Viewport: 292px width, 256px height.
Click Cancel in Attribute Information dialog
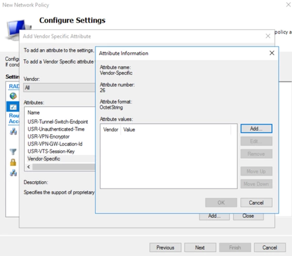[x=256, y=202]
